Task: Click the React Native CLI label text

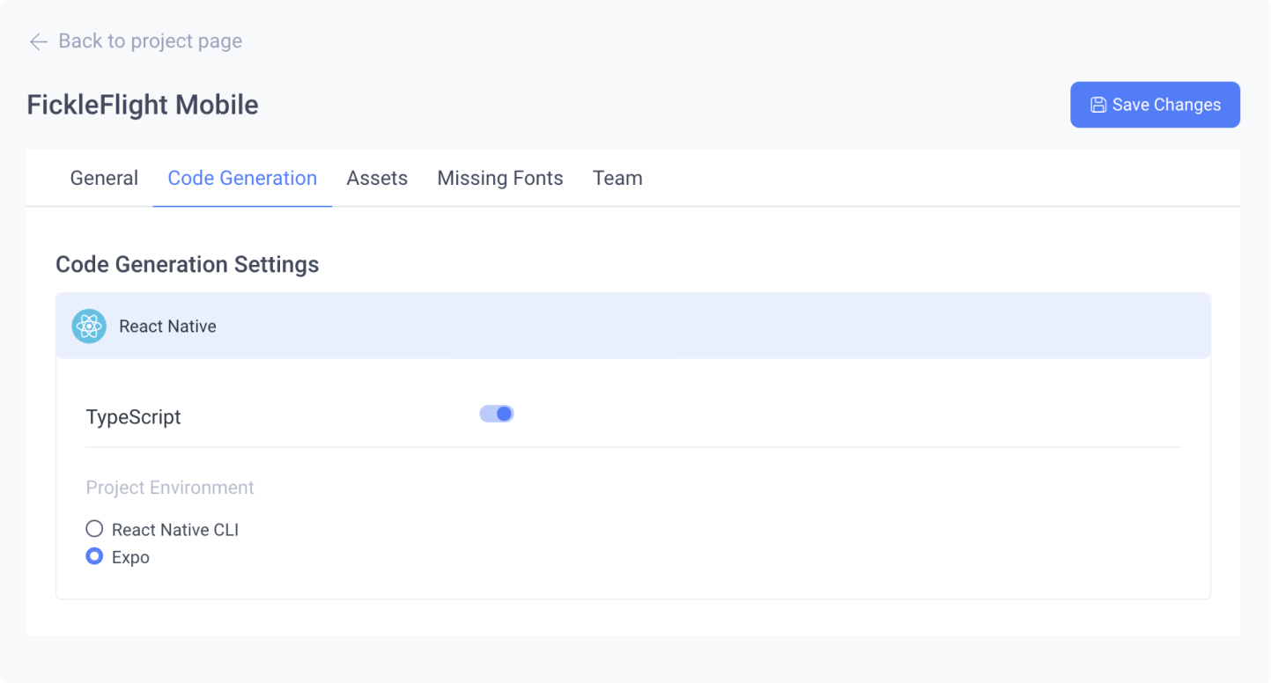Action: click(x=175, y=530)
